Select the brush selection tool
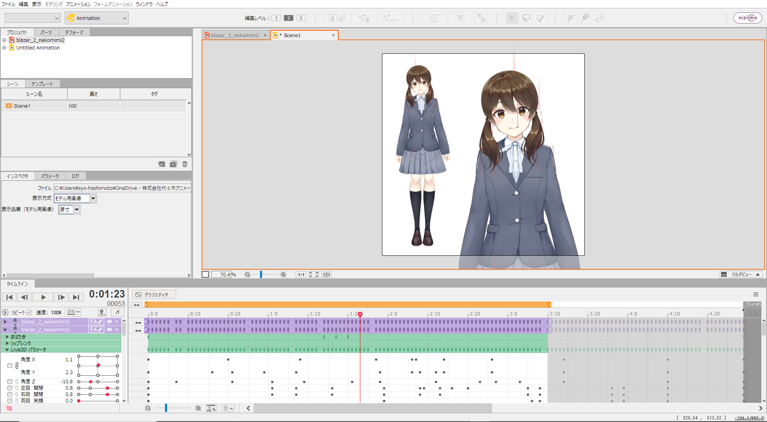 540,18
